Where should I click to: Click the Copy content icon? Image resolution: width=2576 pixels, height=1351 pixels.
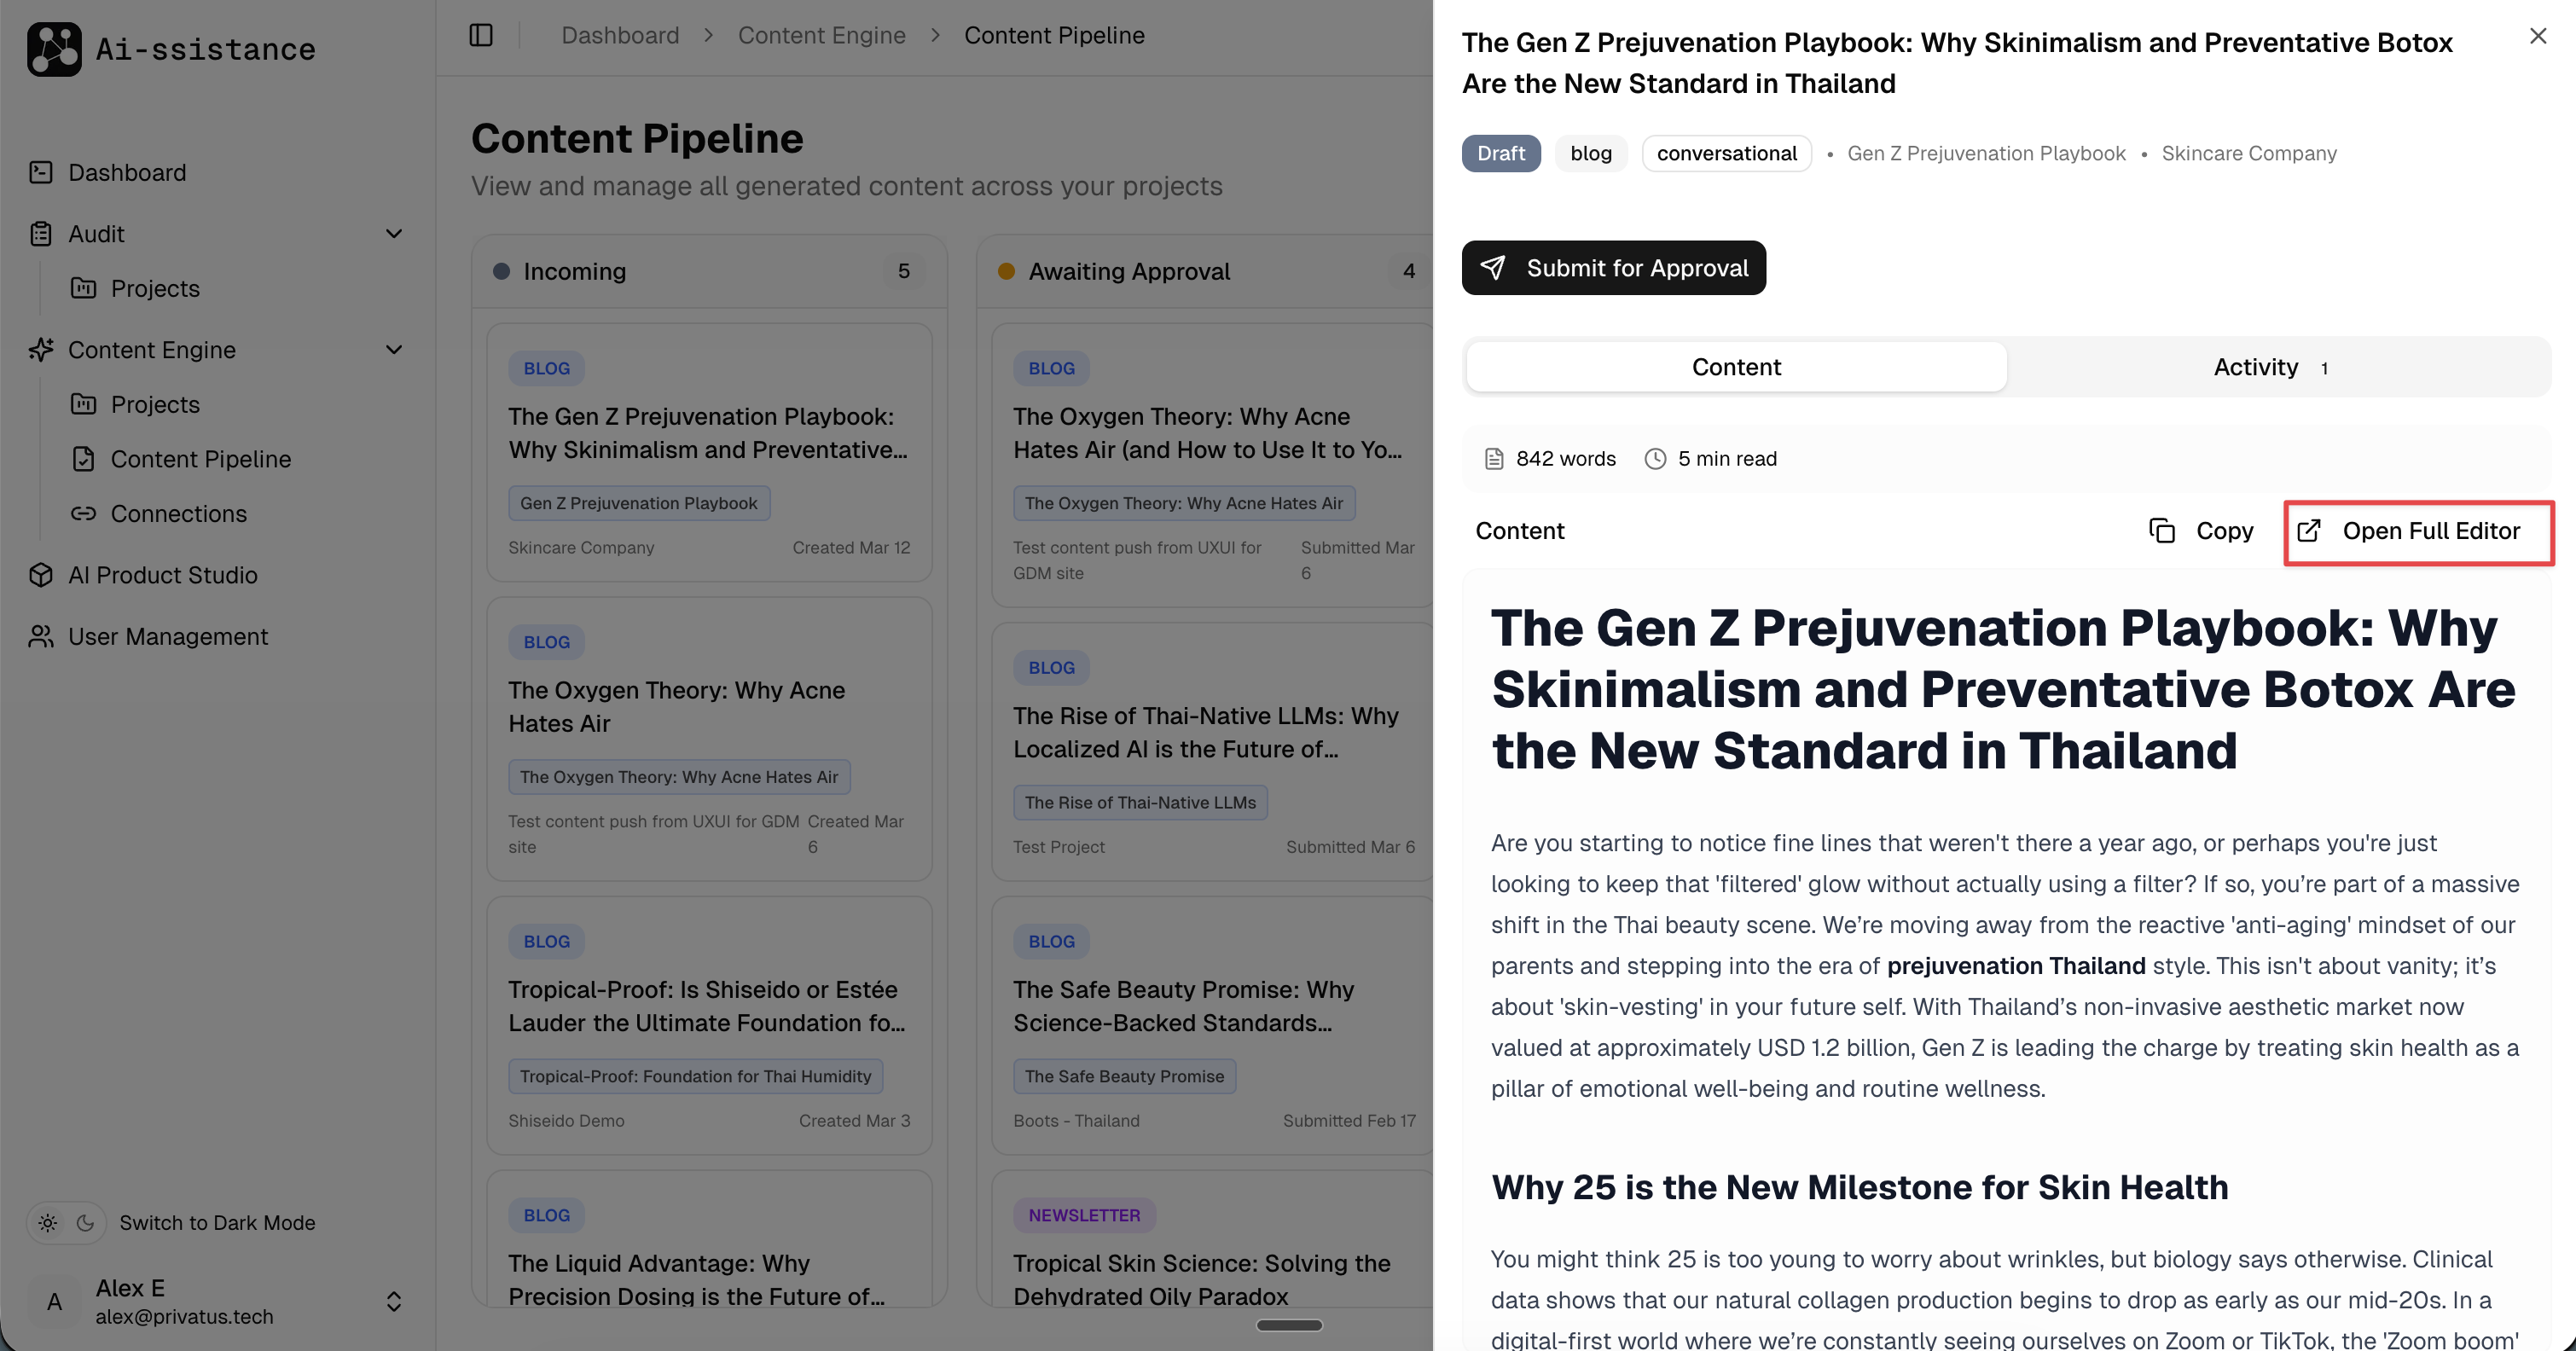coord(2161,531)
